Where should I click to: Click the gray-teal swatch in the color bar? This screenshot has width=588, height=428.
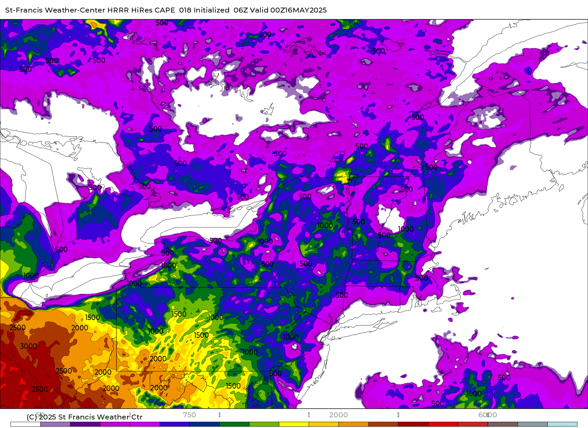[x=533, y=424]
